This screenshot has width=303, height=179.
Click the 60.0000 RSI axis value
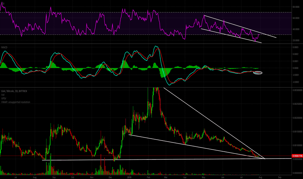[296, 18]
